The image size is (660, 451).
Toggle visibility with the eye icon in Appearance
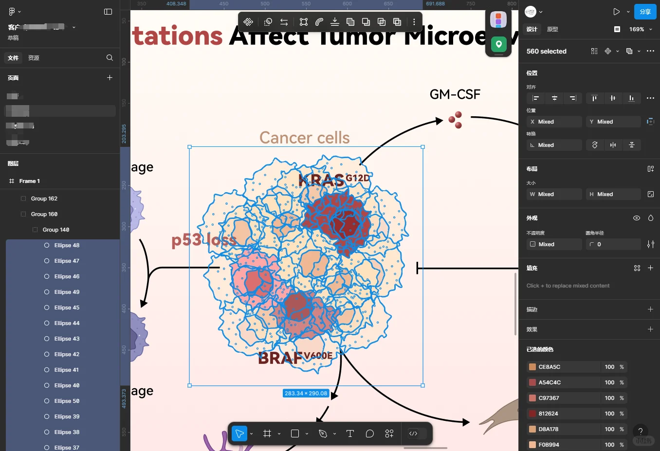636,218
